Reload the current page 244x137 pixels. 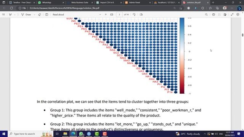pyautogui.click(x=11, y=8)
